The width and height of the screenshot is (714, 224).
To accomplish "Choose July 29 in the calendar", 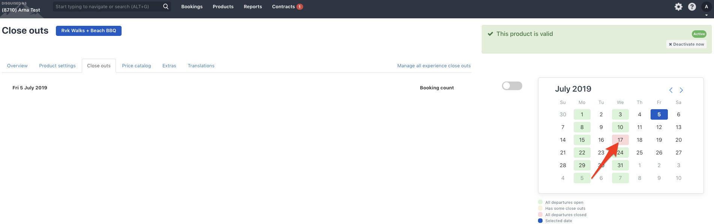I will [582, 165].
